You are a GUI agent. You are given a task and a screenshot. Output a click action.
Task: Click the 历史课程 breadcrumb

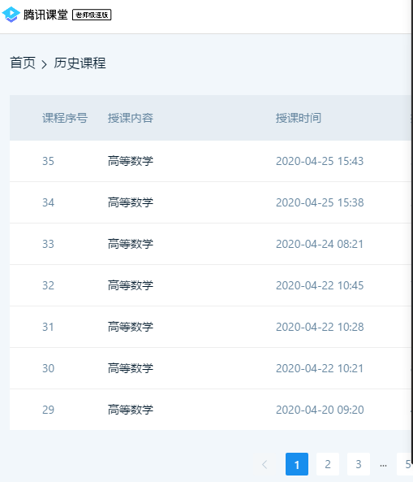80,63
